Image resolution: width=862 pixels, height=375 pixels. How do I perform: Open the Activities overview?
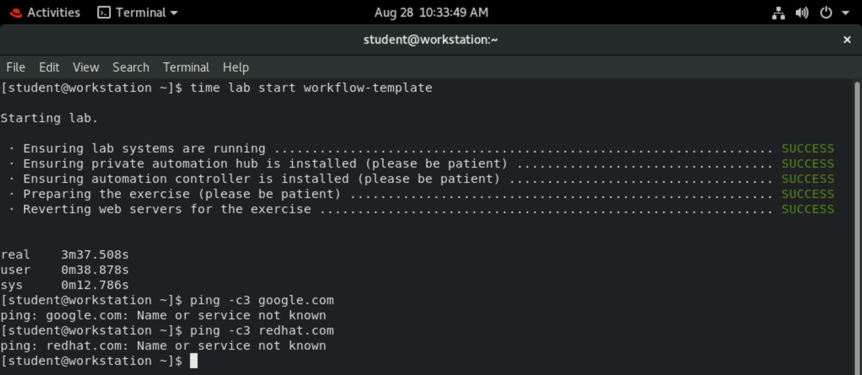tap(54, 13)
